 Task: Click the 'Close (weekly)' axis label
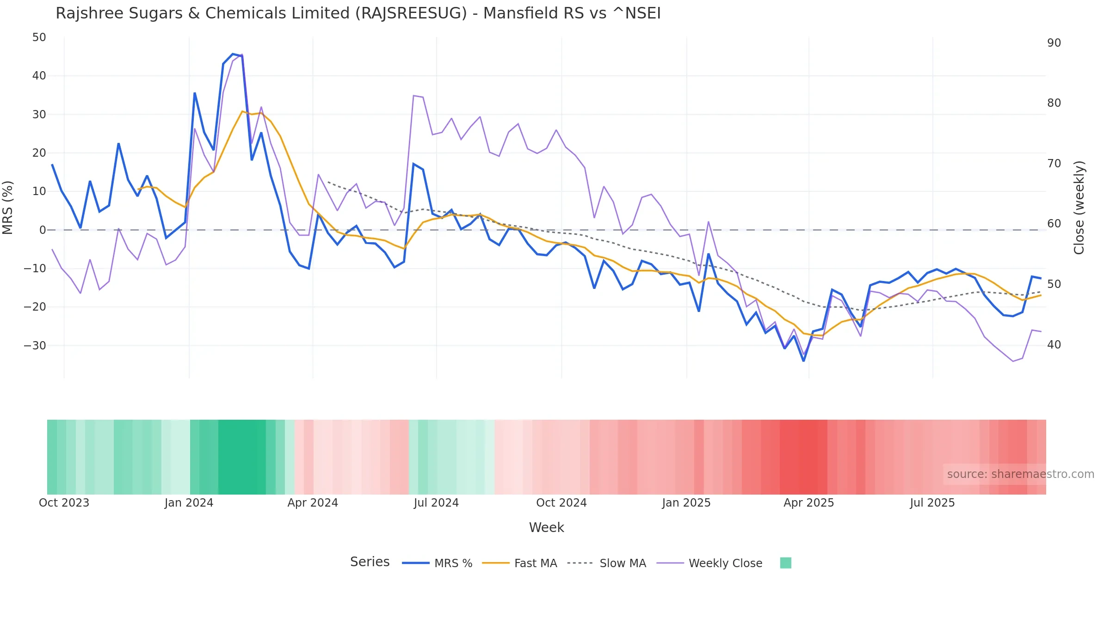1079,208
